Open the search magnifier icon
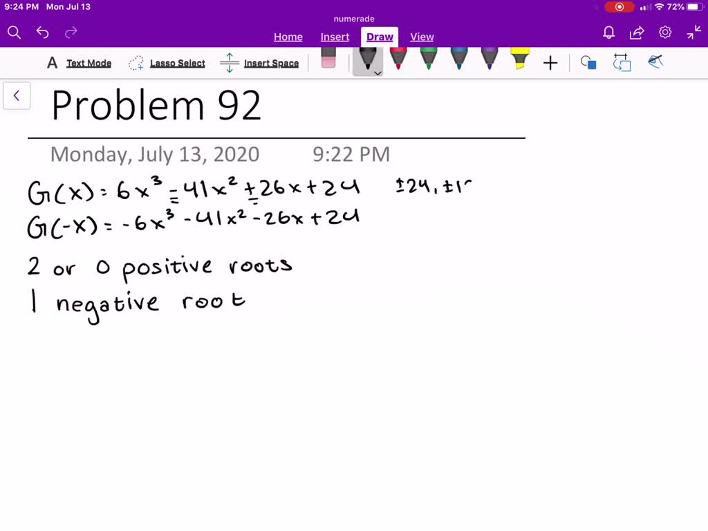 point(14,32)
